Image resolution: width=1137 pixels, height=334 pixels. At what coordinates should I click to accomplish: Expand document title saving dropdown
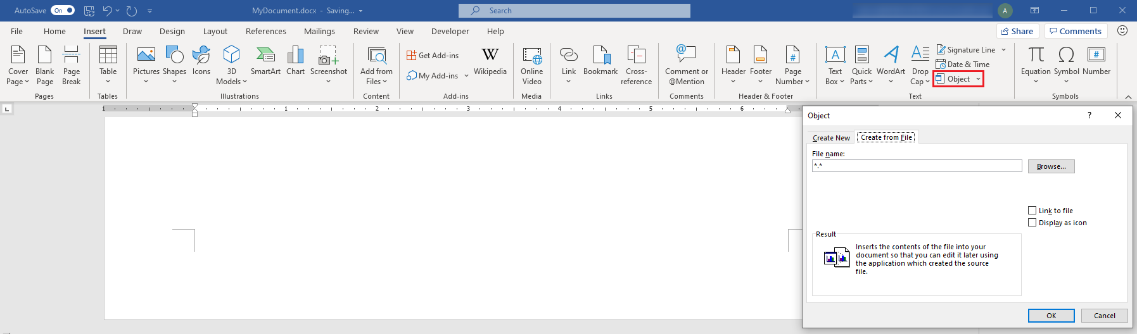(360, 11)
